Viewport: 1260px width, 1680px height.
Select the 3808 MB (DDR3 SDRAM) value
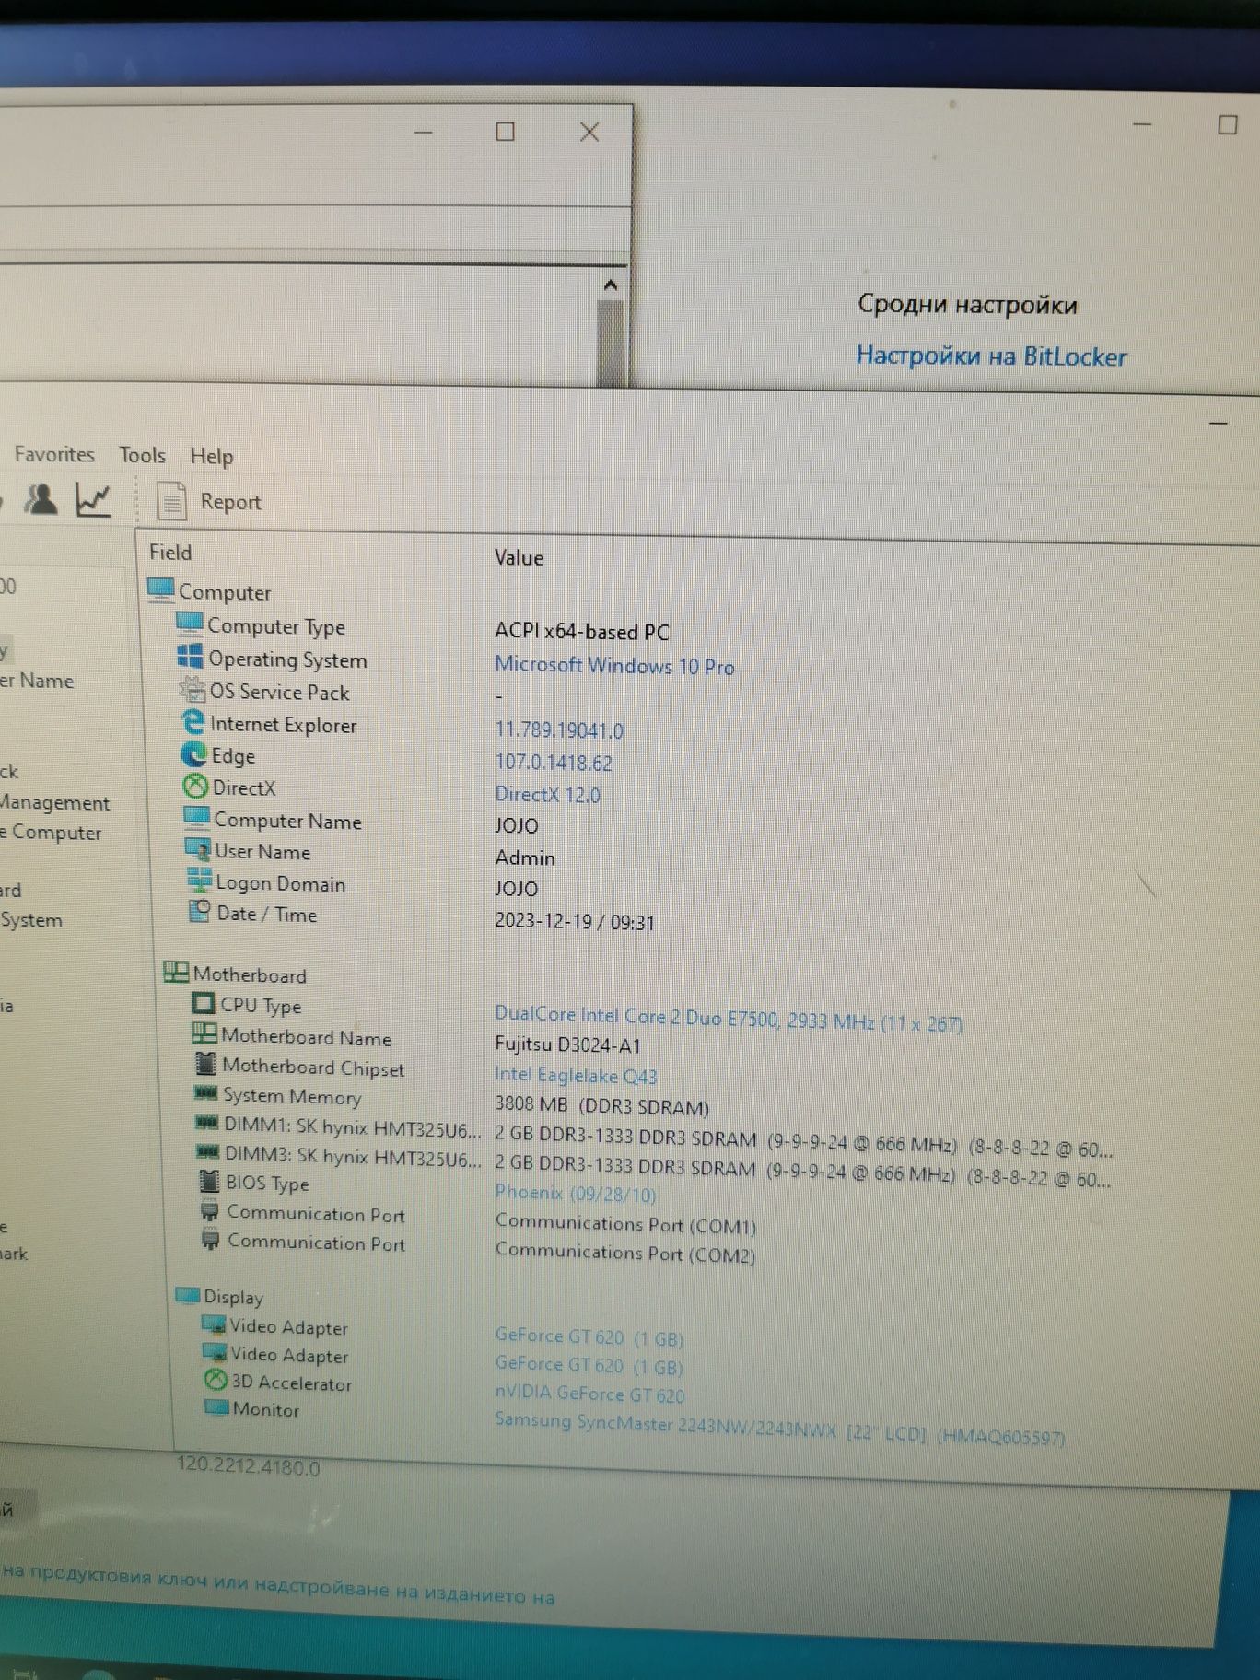point(602,1105)
